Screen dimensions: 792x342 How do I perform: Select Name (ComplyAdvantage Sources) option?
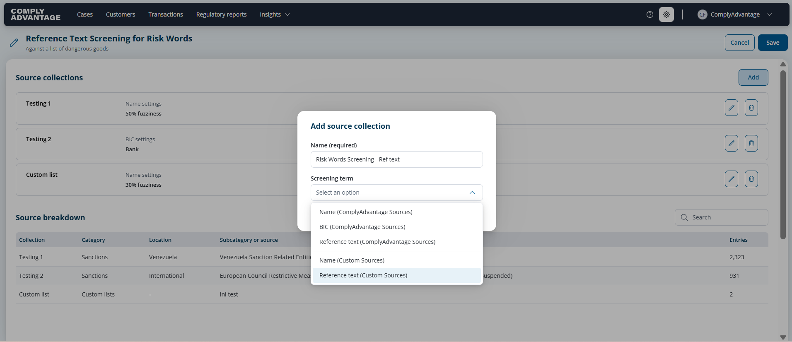tap(397, 212)
